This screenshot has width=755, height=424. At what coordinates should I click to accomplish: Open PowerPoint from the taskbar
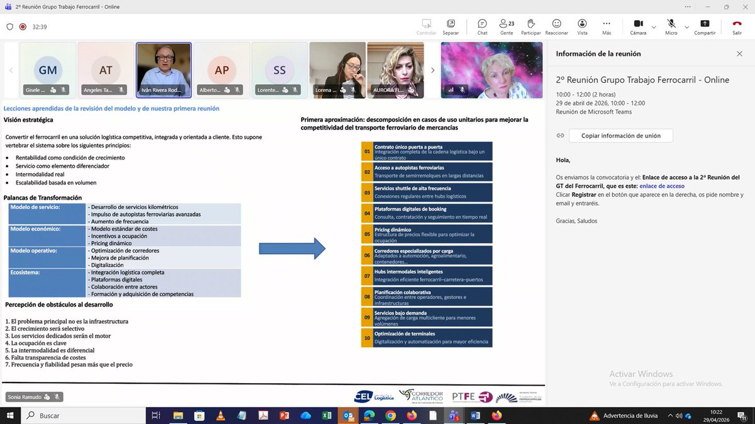284,415
